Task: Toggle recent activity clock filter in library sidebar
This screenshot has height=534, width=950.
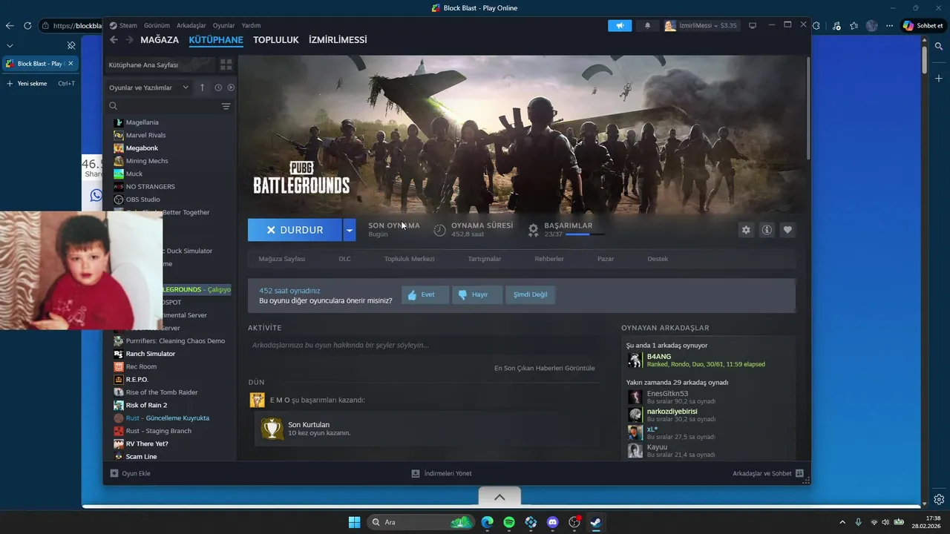Action: 218,88
